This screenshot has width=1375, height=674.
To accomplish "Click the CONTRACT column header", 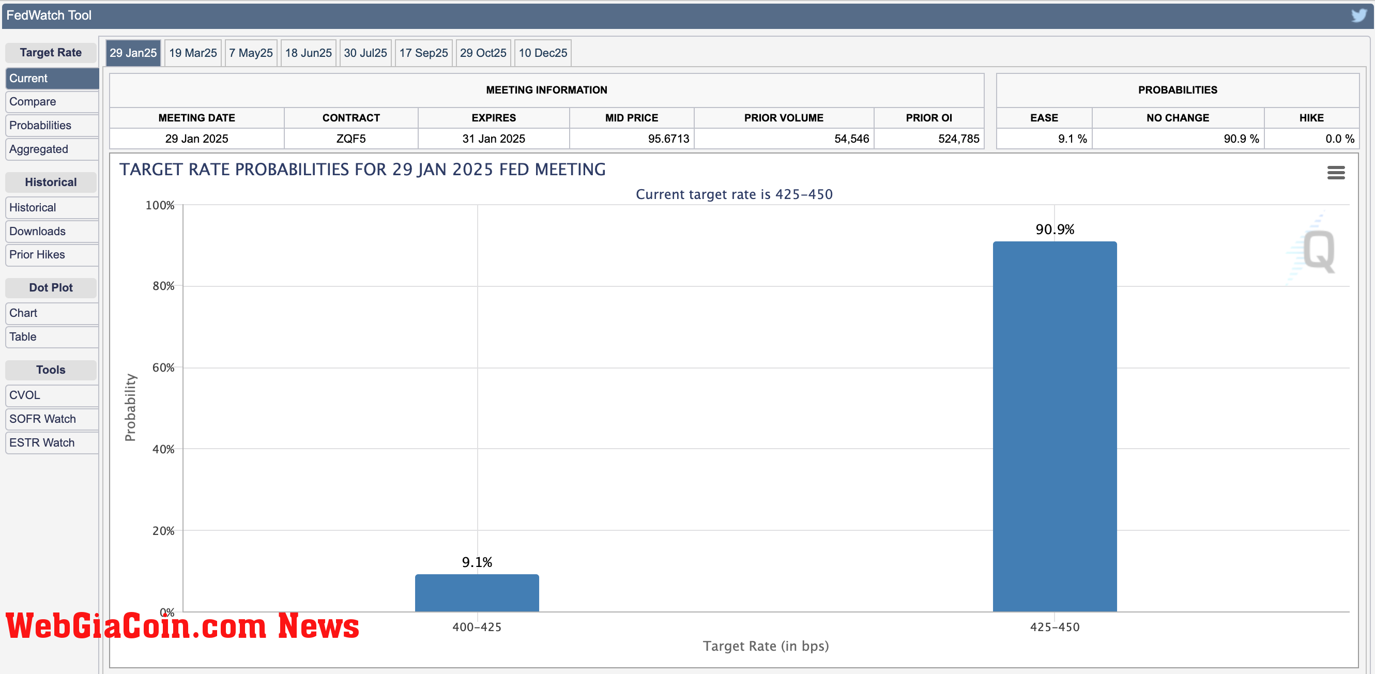I will pyautogui.click(x=350, y=118).
